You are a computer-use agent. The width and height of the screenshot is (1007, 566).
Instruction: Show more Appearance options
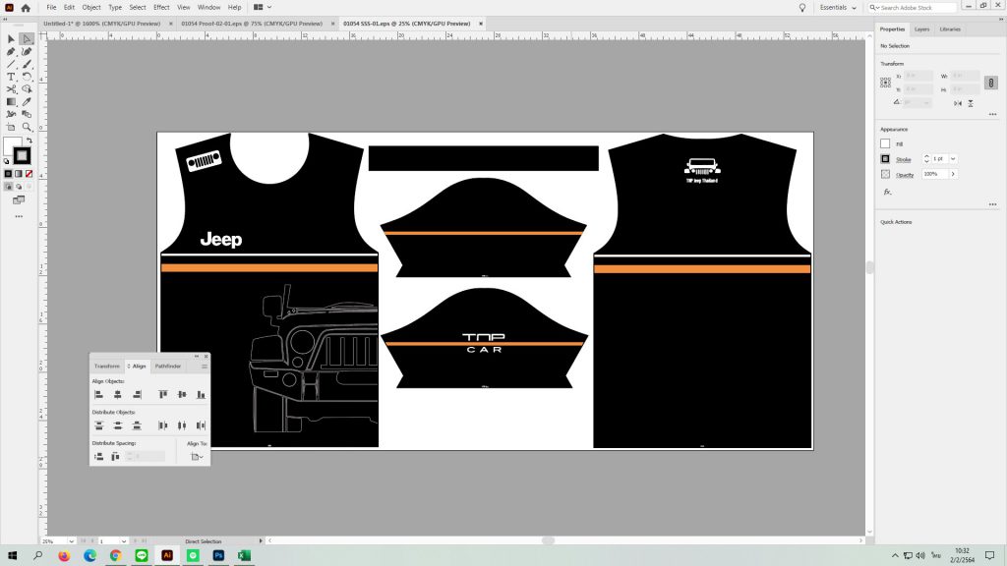(993, 204)
